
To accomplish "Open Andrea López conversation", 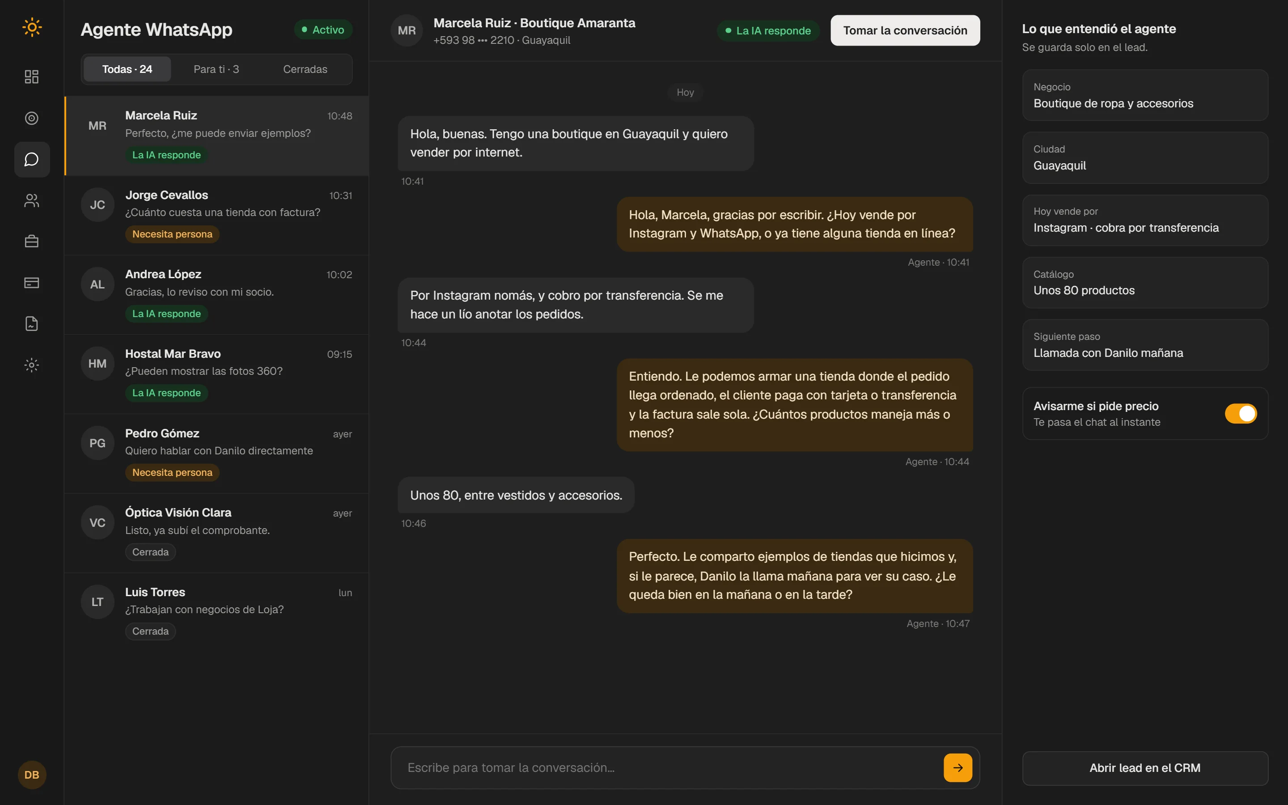I will (x=216, y=294).
